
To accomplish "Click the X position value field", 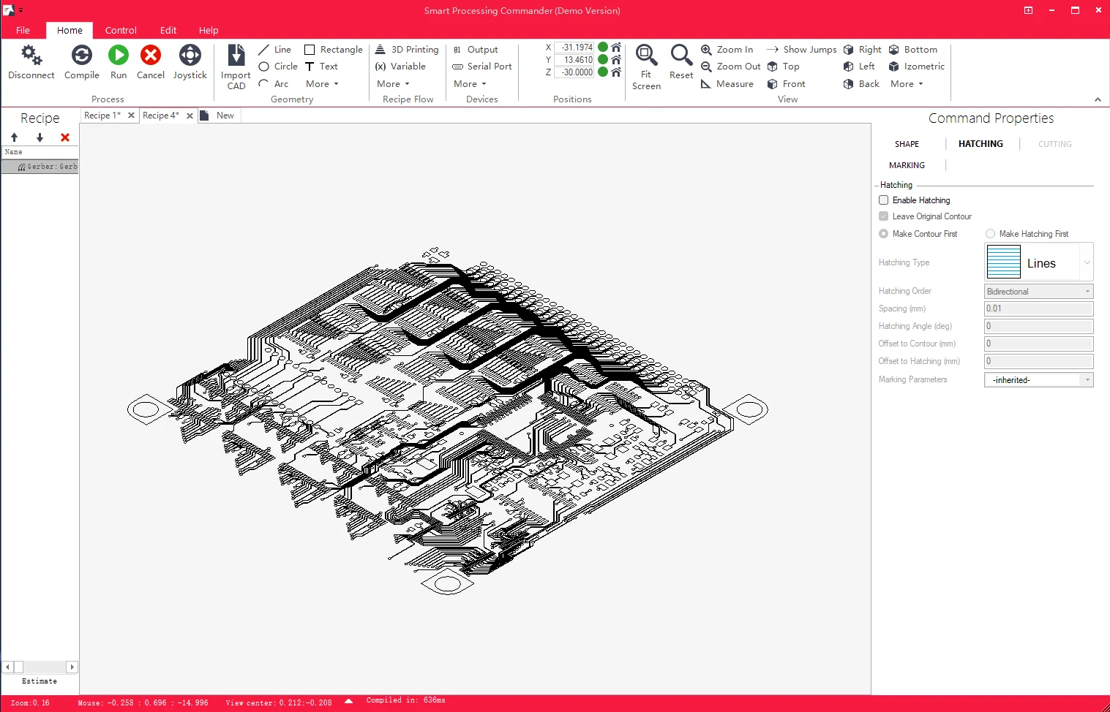I will pyautogui.click(x=574, y=48).
